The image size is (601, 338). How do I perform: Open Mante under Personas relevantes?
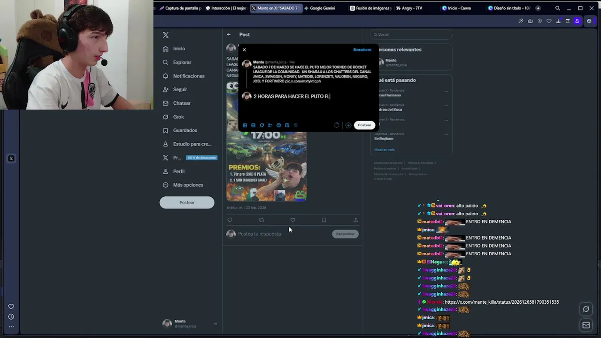tap(411, 62)
